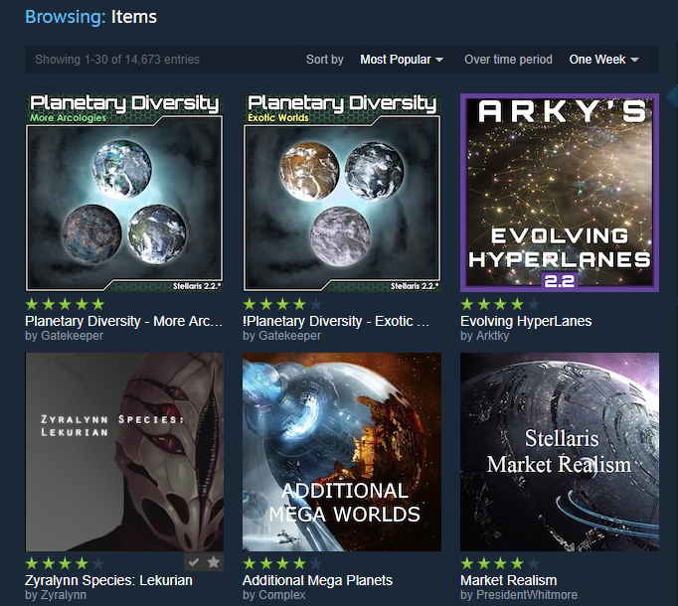Click the 'Over time period' label

508,60
